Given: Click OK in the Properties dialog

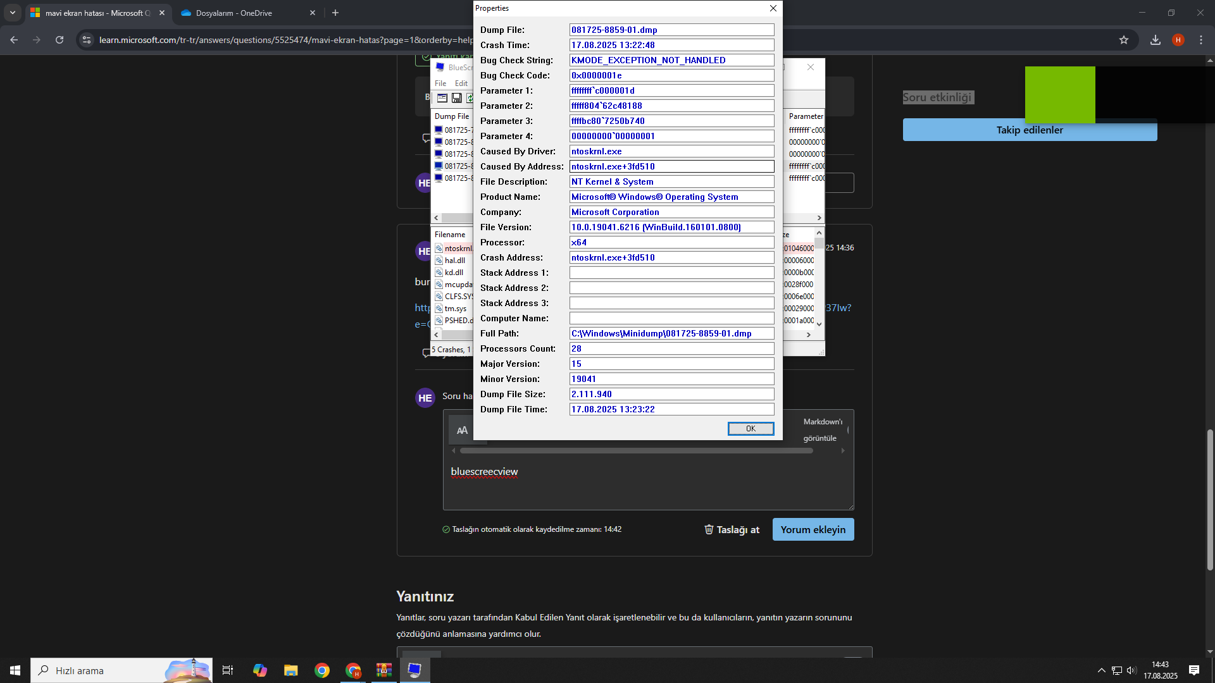Looking at the screenshot, I should tap(751, 429).
